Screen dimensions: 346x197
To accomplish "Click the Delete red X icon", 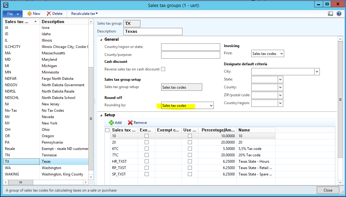I will click(x=49, y=14).
